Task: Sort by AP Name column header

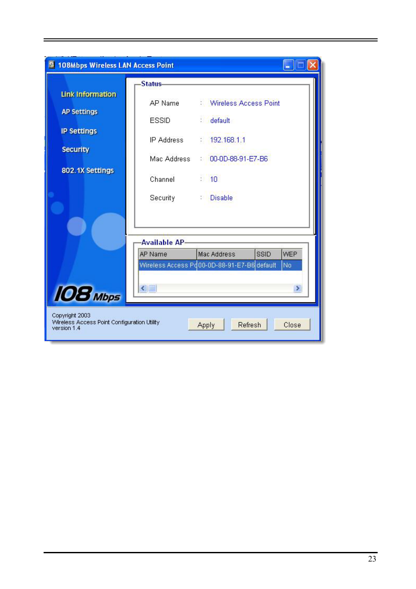Action: point(167,254)
